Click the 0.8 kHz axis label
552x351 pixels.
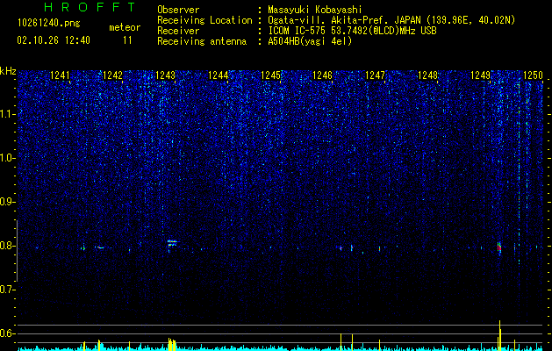tap(8, 246)
